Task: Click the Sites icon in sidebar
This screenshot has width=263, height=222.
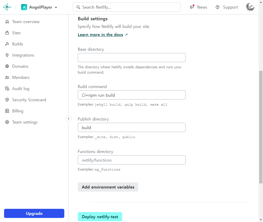Action: [7, 33]
